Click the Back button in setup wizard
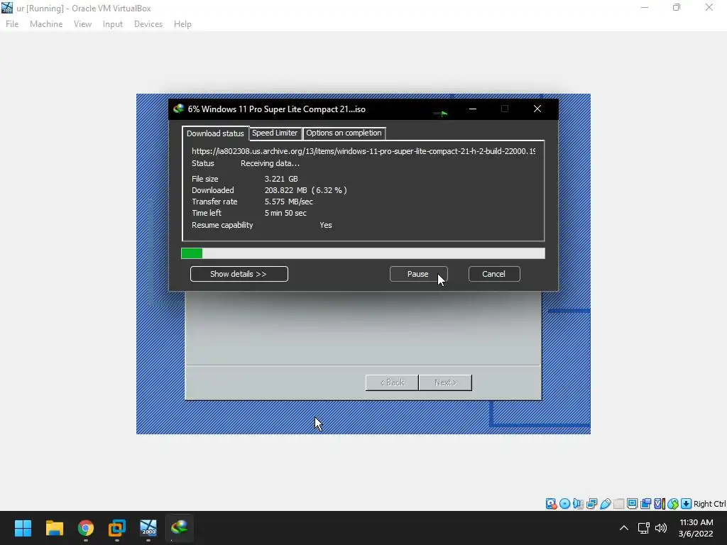The image size is (727, 545). (x=392, y=382)
